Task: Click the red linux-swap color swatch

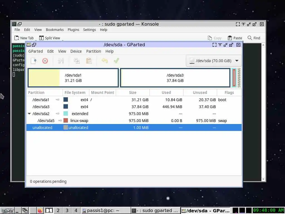Action: click(x=66, y=120)
